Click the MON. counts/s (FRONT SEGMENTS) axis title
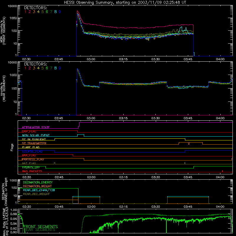The width and height of the screenshot is (236, 236). click(3, 31)
